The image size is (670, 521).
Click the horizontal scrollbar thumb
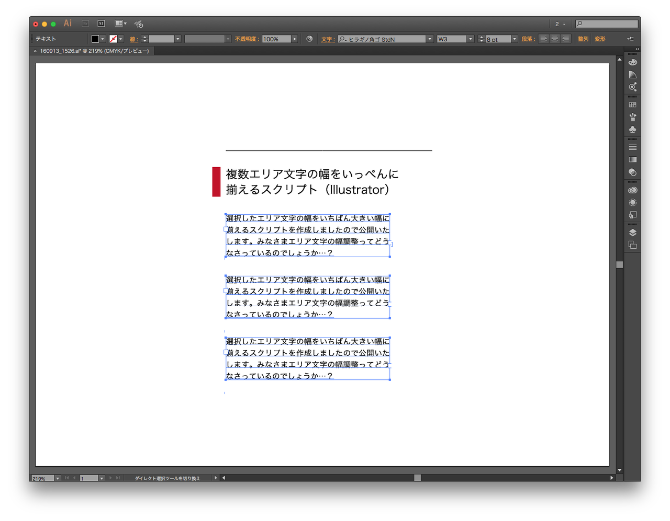pyautogui.click(x=417, y=478)
